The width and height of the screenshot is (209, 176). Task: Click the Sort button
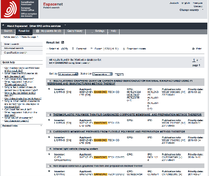pyautogui.click(x=119, y=75)
